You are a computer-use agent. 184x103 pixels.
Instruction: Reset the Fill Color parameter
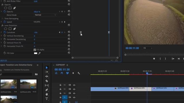coord(69,53)
